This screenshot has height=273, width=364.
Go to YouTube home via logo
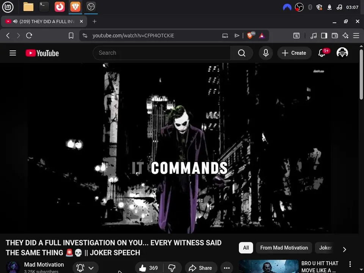[x=42, y=53]
